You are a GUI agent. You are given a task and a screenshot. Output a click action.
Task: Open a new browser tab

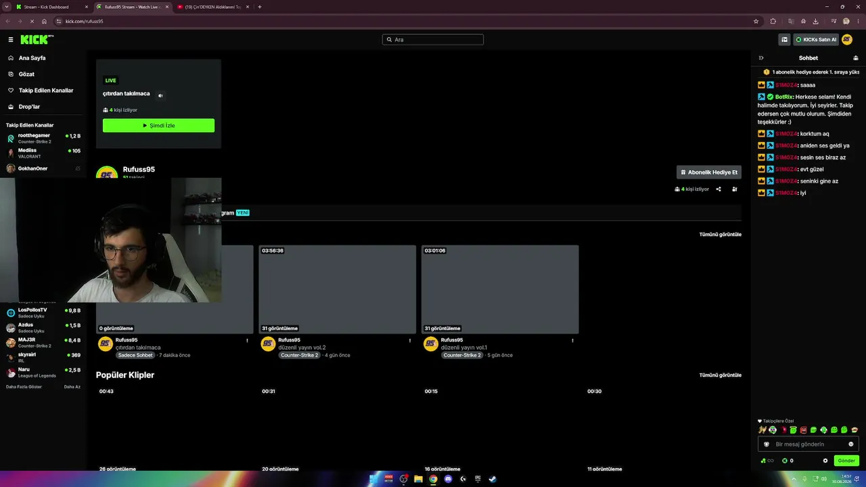(x=260, y=7)
